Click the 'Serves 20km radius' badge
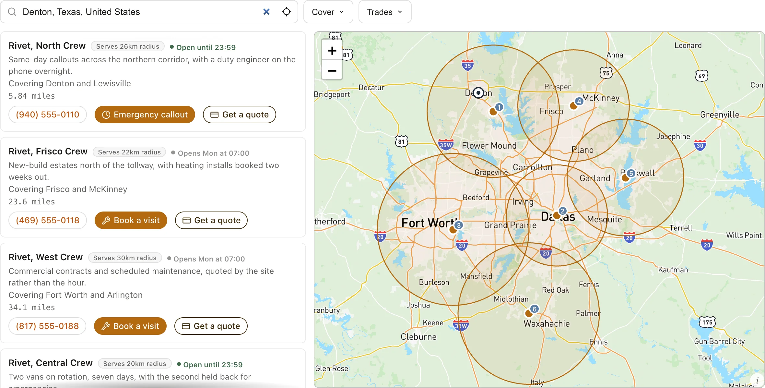This screenshot has width=765, height=388. [x=135, y=364]
